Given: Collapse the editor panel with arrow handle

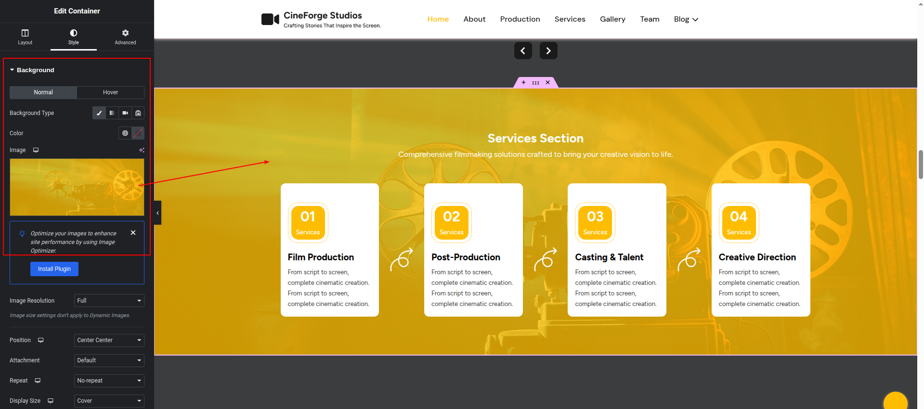Looking at the screenshot, I should tap(157, 213).
